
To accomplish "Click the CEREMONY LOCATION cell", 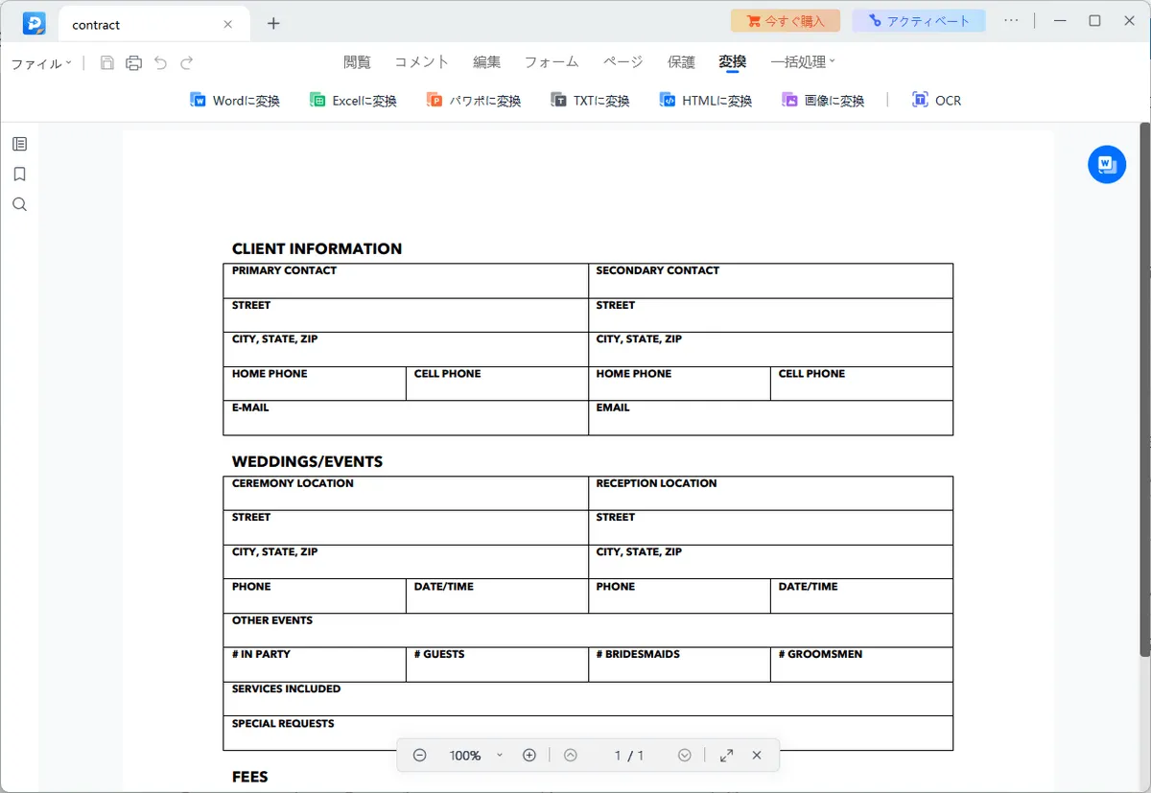I will (x=406, y=494).
